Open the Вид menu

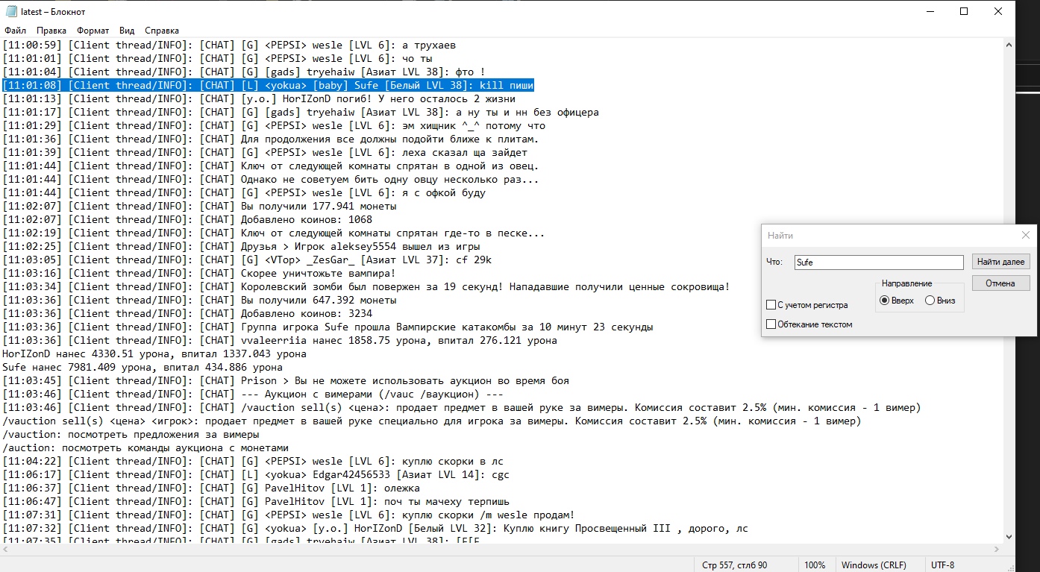click(127, 31)
